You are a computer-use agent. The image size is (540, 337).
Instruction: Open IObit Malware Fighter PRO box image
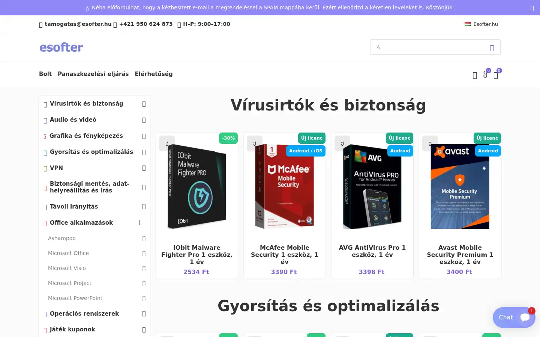click(x=197, y=186)
